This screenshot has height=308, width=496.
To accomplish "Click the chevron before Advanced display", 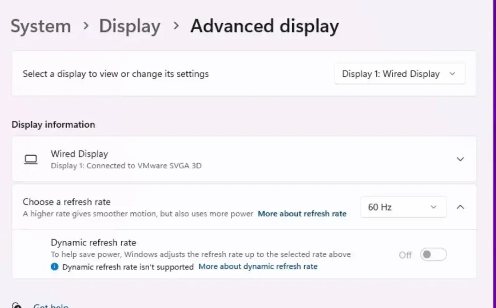I will click(175, 26).
